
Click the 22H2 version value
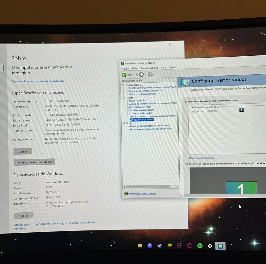pos(49,187)
